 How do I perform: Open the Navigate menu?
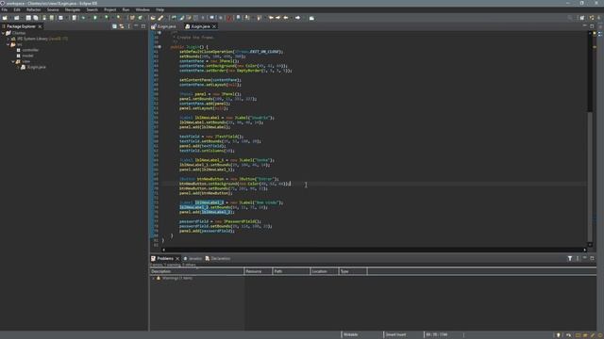[x=73, y=9]
